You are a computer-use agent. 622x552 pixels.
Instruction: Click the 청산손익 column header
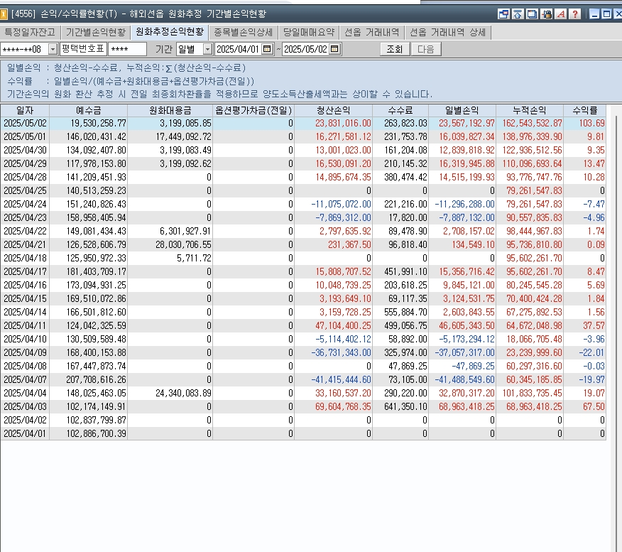pyautogui.click(x=334, y=110)
